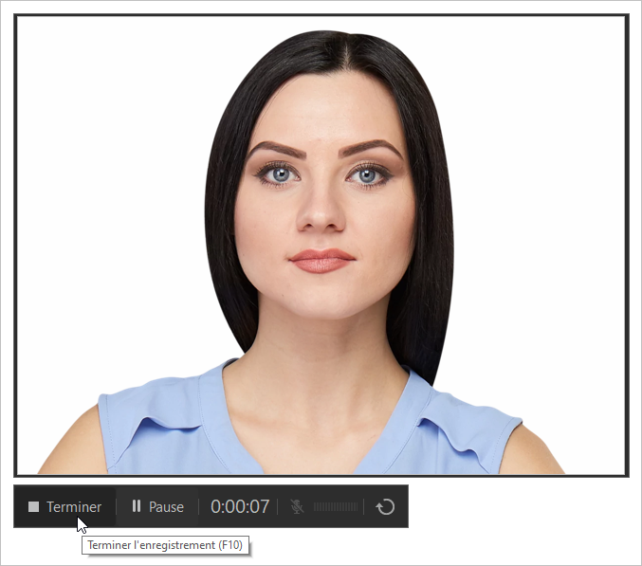Click the divider left of the restart icon

click(364, 507)
